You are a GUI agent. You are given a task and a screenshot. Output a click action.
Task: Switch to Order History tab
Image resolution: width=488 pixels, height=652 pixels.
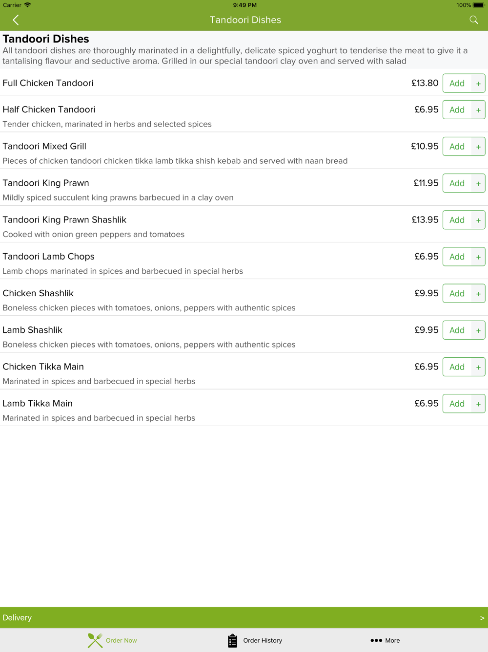tap(263, 640)
